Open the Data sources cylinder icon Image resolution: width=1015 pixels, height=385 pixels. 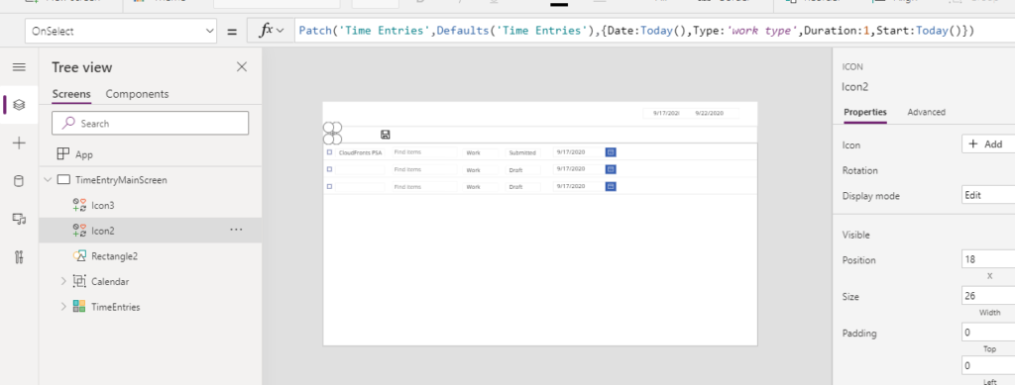tap(19, 181)
